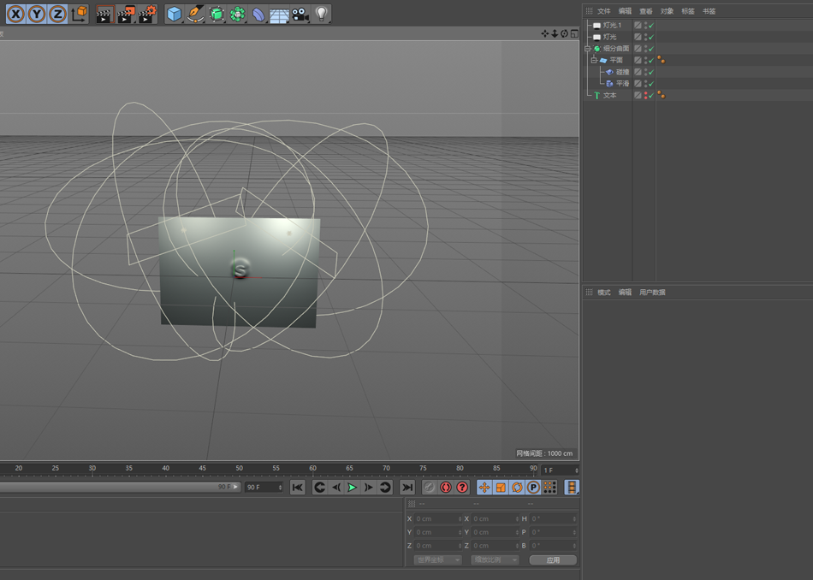Open the 文件 menu in object manager
The image size is (813, 580).
604,11
